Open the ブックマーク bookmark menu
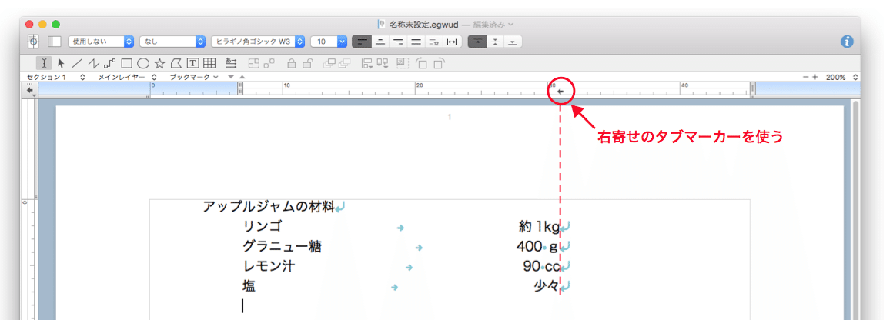Viewport: 893px width, 320px height. coord(194,77)
